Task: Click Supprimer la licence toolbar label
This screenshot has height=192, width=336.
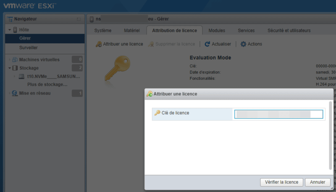Action: point(175,44)
